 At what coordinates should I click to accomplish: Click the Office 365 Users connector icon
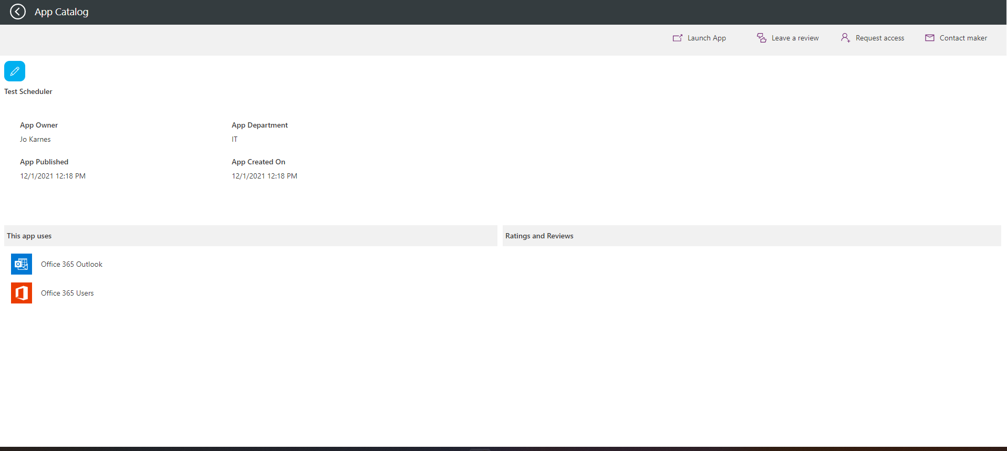pyautogui.click(x=22, y=293)
